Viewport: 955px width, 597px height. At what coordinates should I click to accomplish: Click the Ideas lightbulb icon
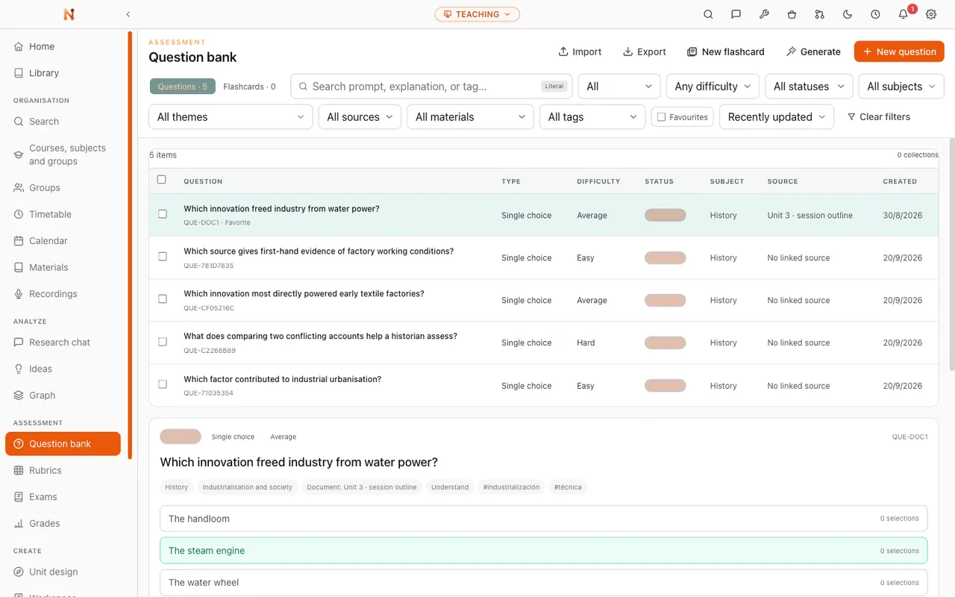(19, 369)
